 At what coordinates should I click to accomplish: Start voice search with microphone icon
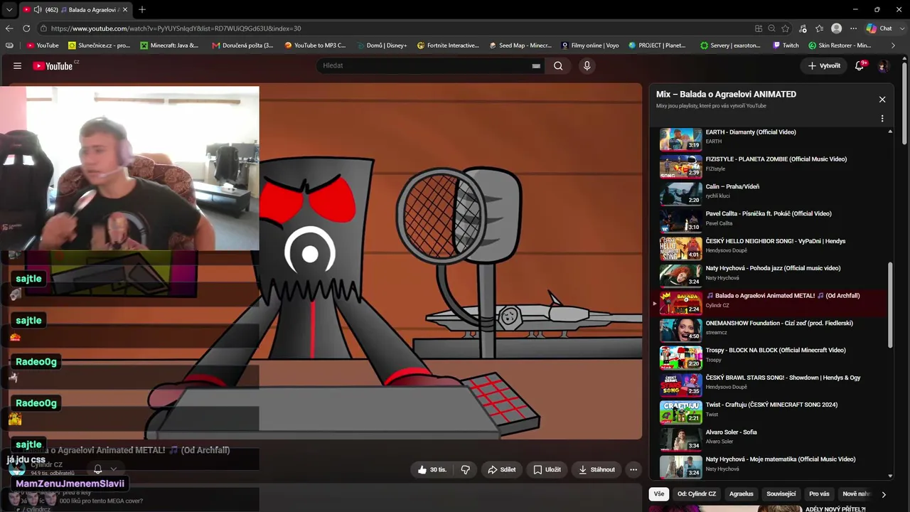click(587, 65)
